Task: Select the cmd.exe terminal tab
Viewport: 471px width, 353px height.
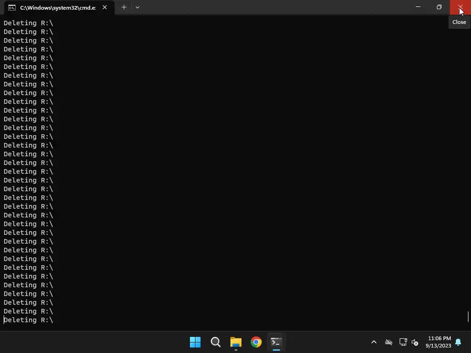Action: tap(59, 7)
